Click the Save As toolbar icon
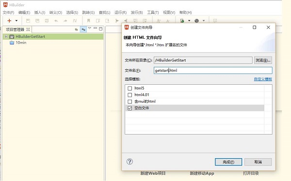 point(37,20)
